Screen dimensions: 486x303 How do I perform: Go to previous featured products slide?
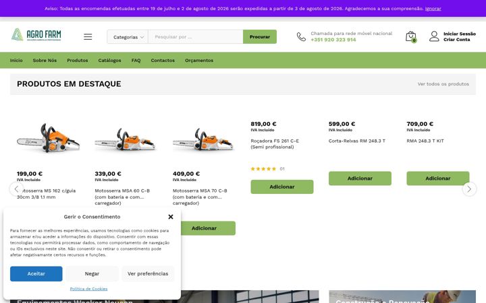(16, 189)
